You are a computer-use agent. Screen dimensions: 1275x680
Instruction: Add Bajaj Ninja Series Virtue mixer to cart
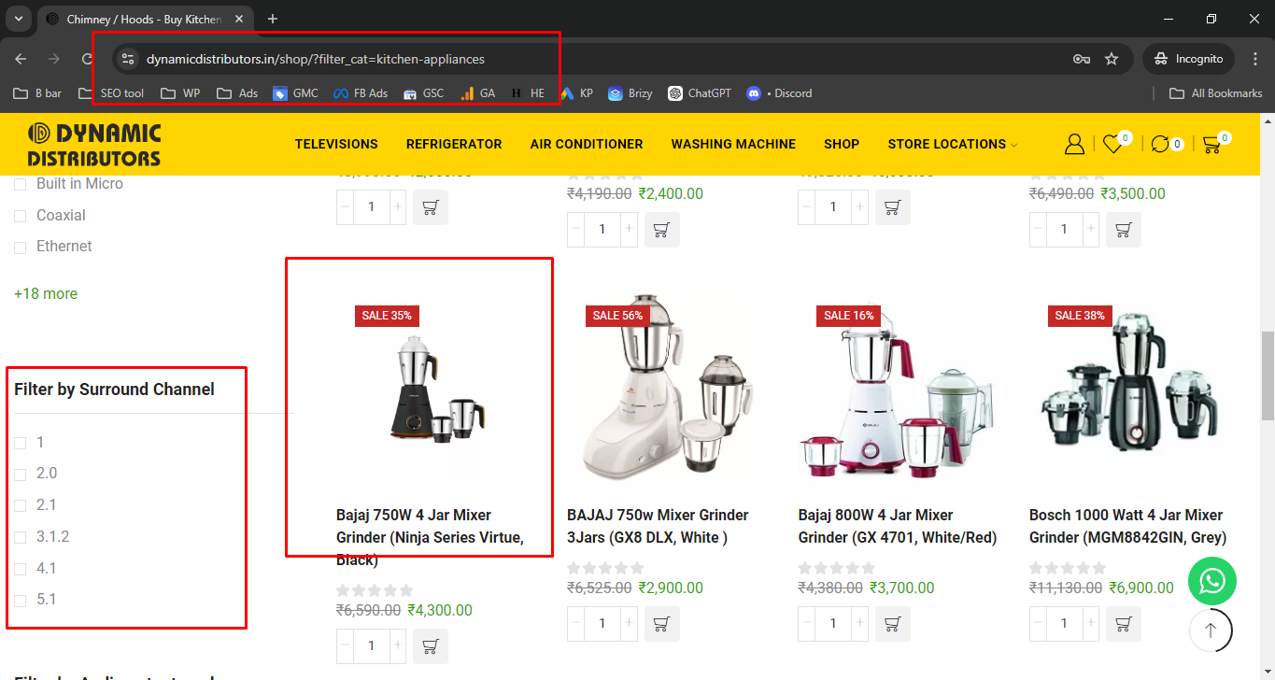click(431, 646)
